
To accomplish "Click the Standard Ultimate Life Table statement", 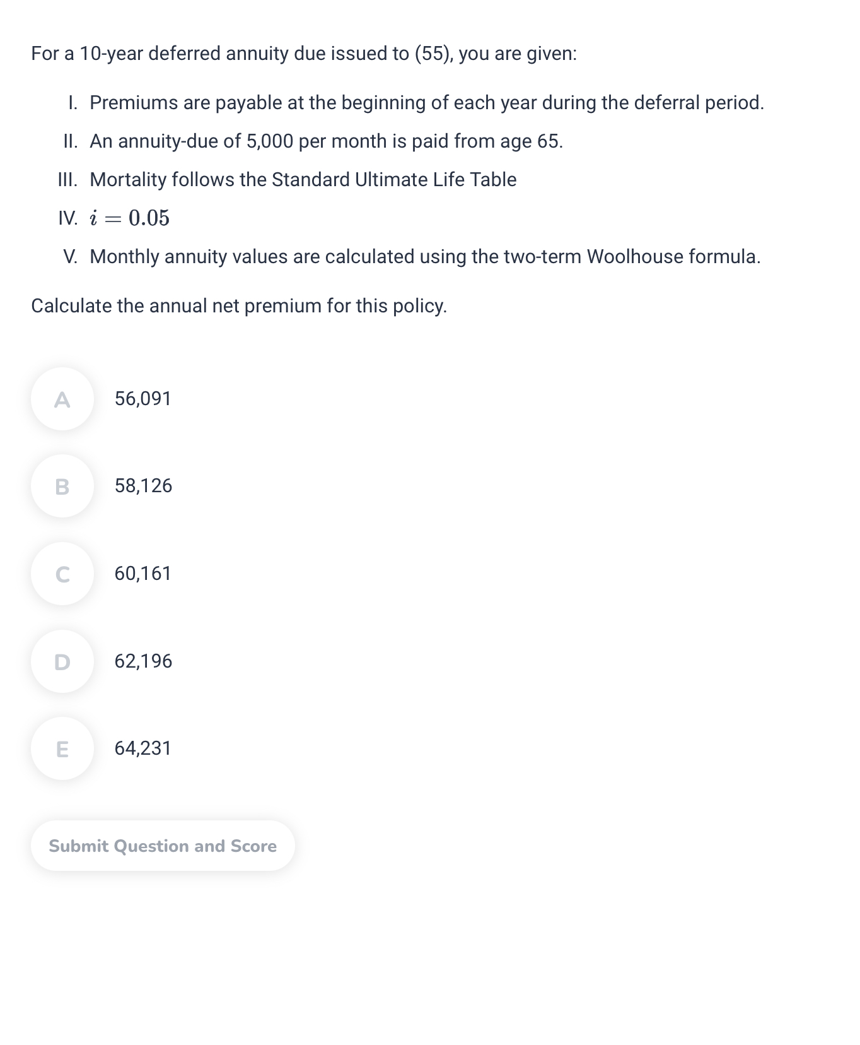I will [303, 180].
